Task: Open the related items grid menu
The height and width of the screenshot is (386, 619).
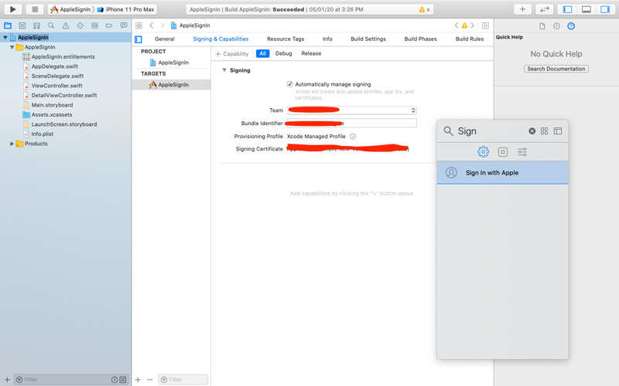Action: point(139,25)
